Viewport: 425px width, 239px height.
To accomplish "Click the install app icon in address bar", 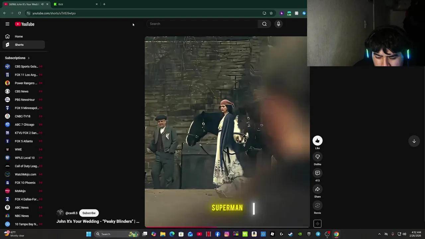I will coord(264,13).
